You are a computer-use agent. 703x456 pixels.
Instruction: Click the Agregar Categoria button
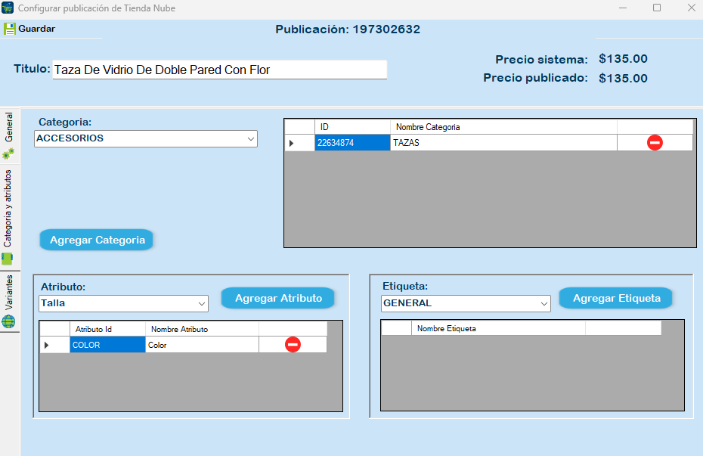(x=97, y=240)
